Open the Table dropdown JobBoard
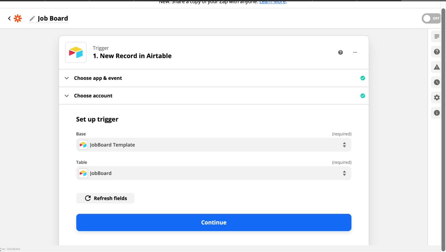446x252 pixels. [x=214, y=173]
